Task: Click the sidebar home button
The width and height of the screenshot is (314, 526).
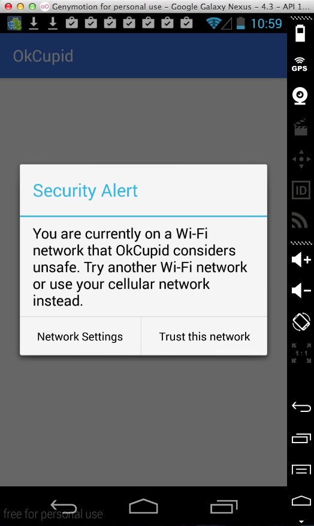Action: (301, 501)
